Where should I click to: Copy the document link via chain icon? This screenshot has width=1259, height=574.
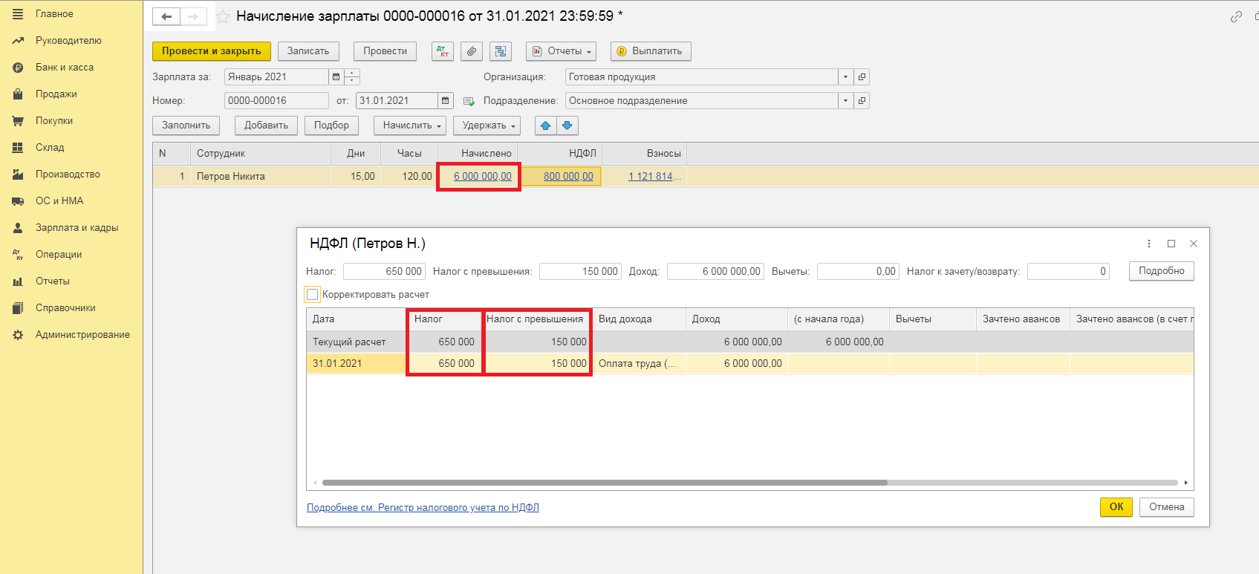pos(1236,16)
